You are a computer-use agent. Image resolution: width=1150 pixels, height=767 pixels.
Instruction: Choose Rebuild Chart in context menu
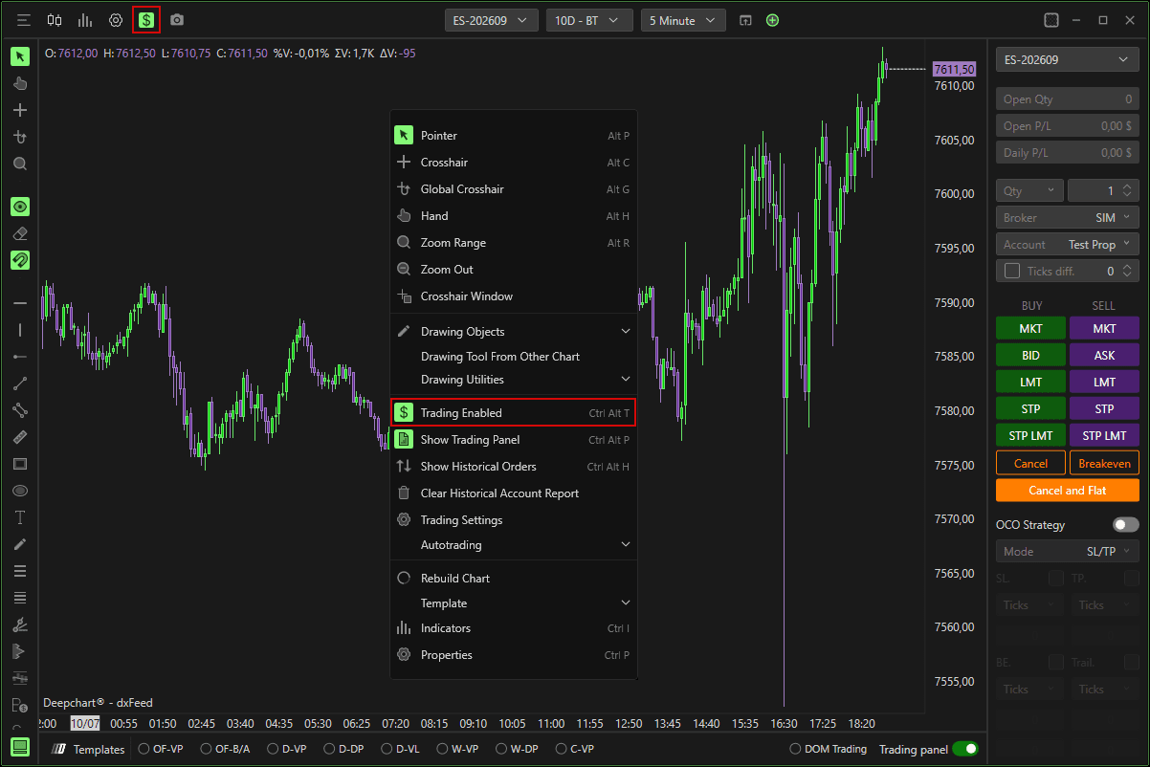coord(513,579)
